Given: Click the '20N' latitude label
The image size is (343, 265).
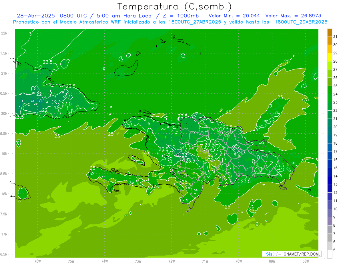Looking at the screenshot, I should 4,113.
